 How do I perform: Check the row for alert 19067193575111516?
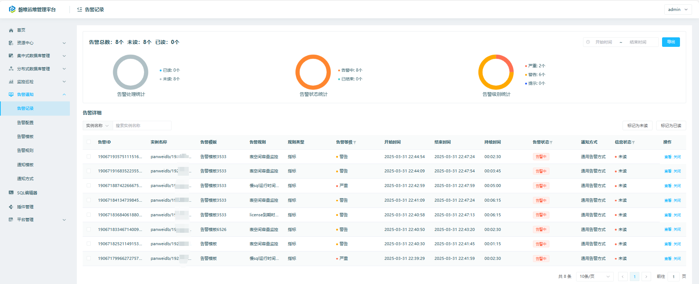pos(89,157)
